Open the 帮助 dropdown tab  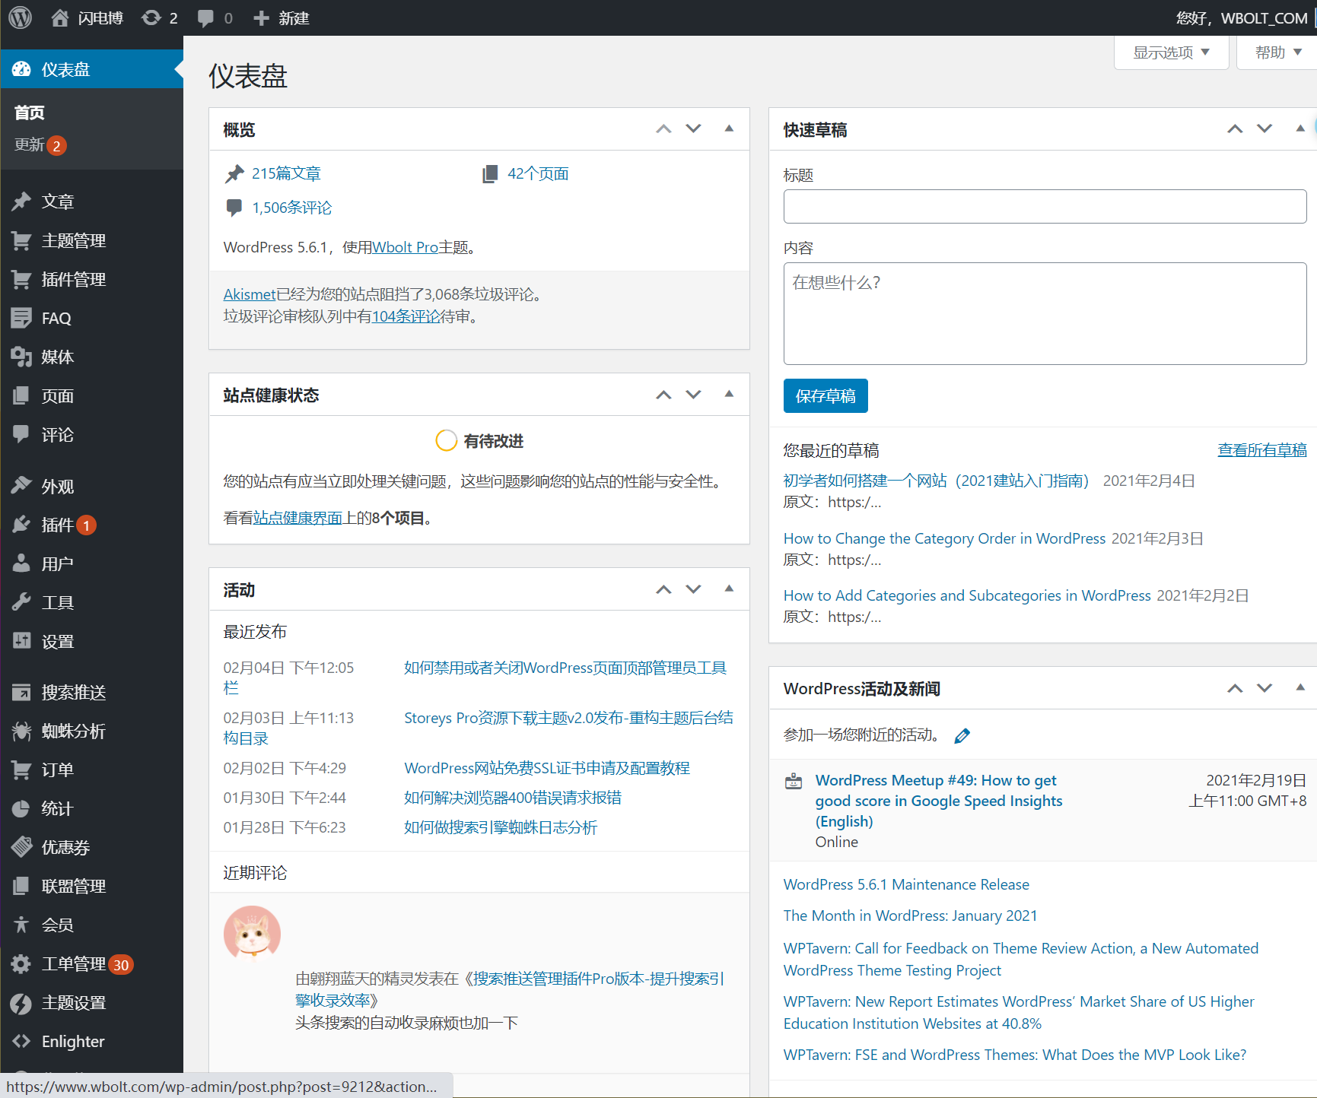(1278, 52)
